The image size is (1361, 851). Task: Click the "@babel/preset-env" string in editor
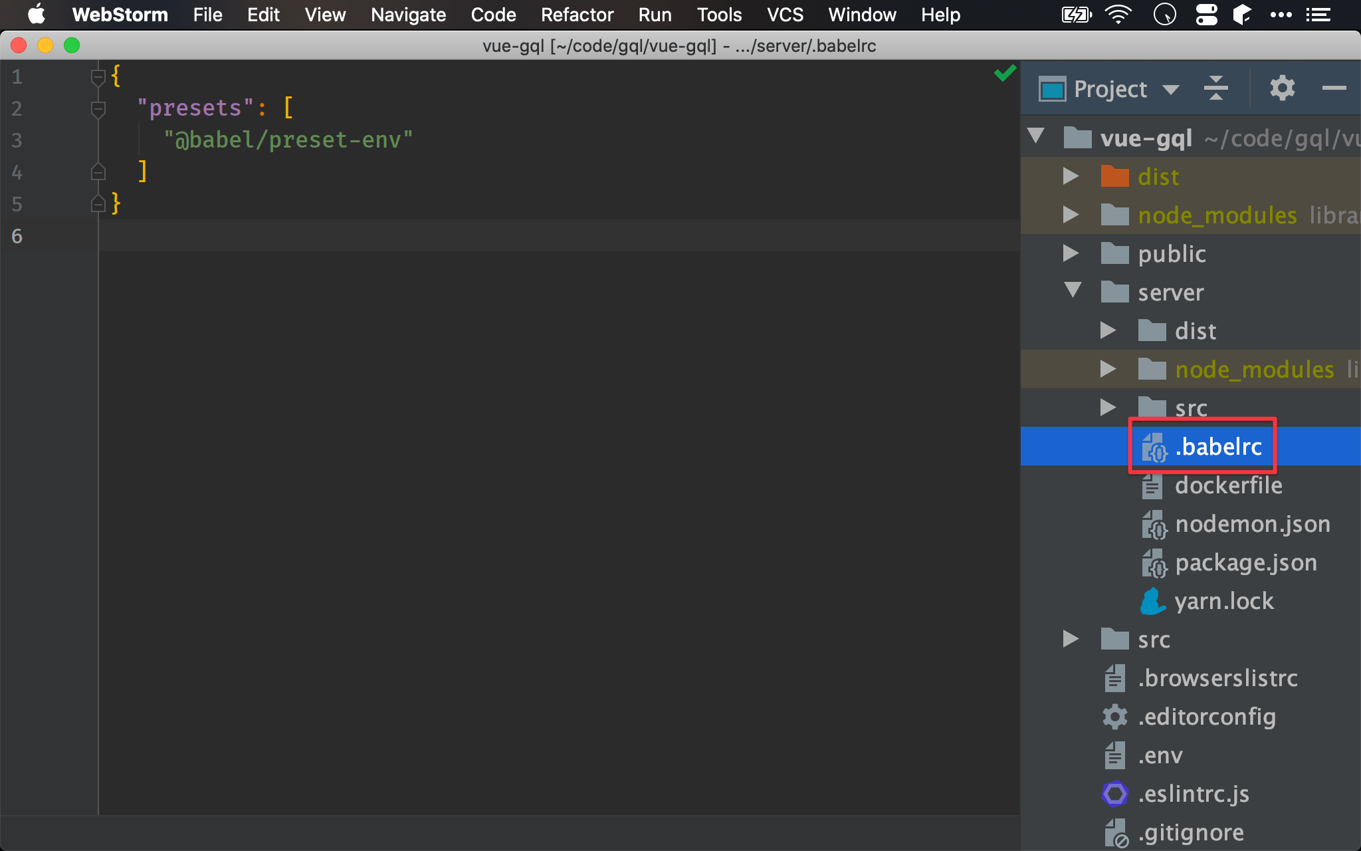288,140
